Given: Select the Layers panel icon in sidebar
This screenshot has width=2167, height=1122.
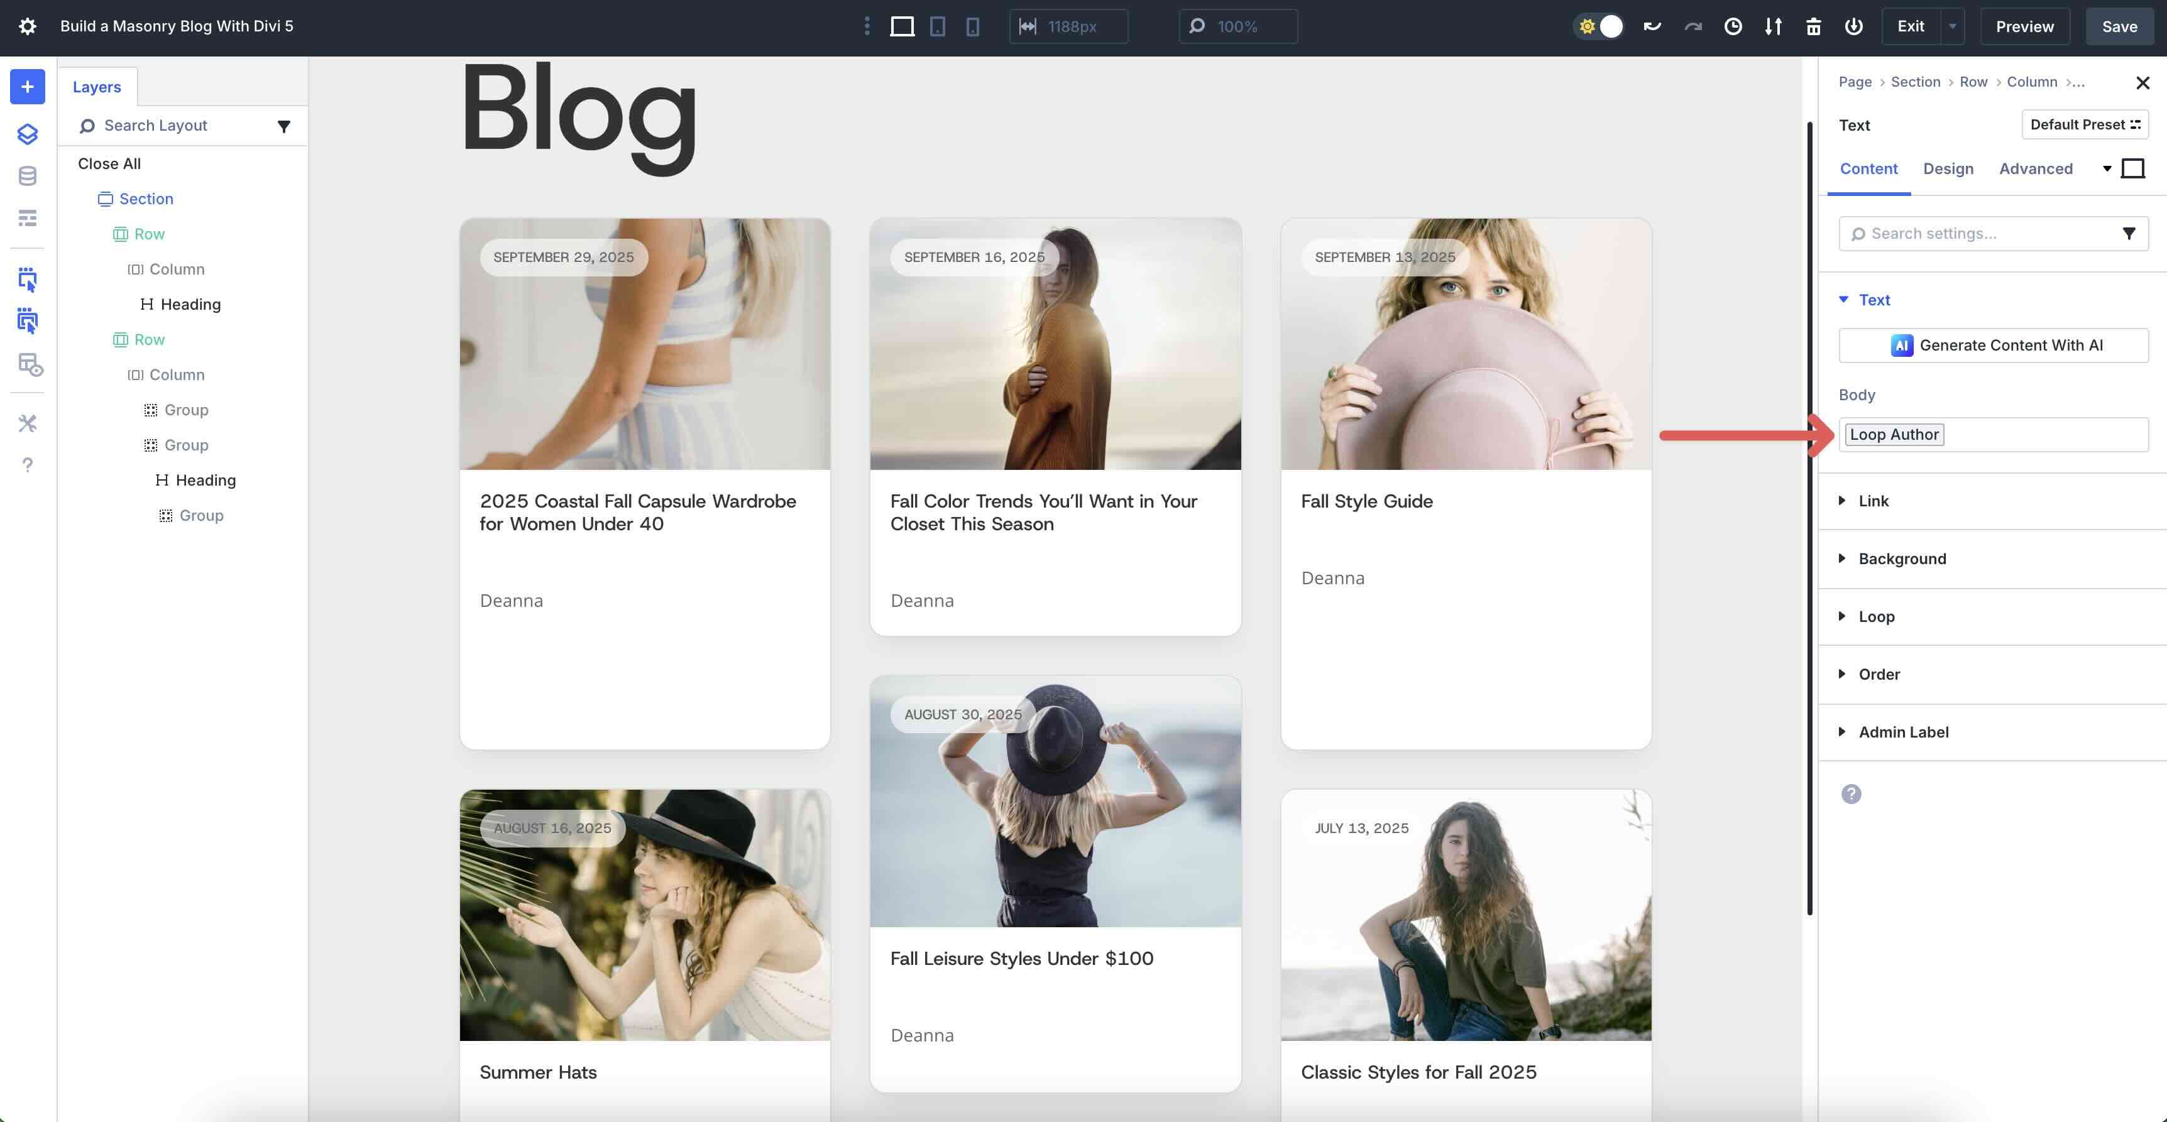Looking at the screenshot, I should [27, 134].
